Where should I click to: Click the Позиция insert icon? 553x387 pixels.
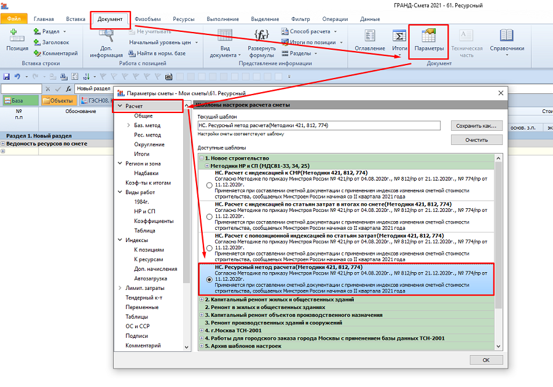(16, 36)
